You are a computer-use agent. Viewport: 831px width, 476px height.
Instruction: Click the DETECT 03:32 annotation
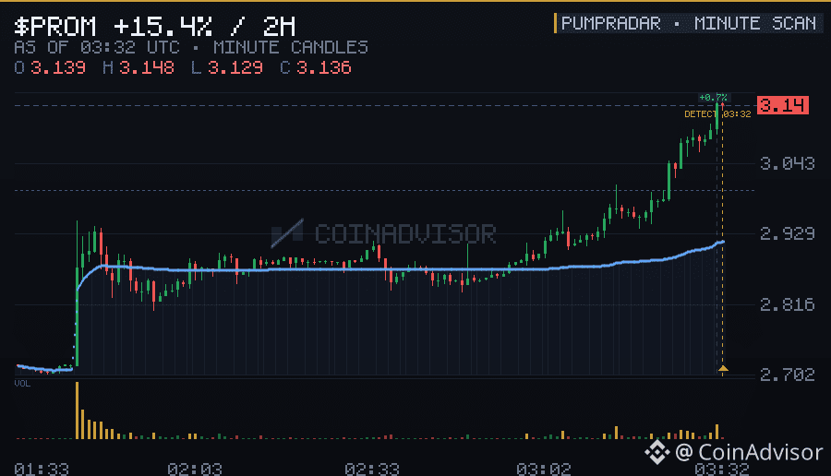[717, 113]
